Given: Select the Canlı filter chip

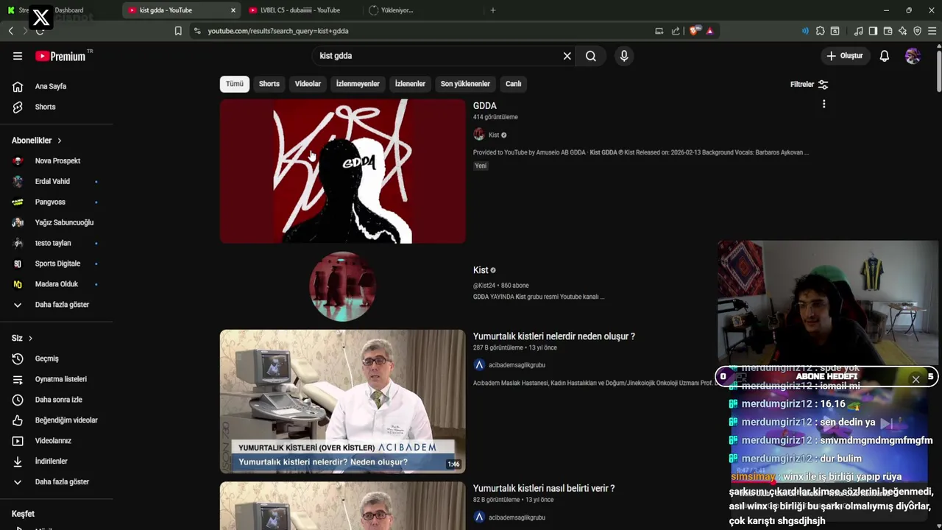Looking at the screenshot, I should pyautogui.click(x=514, y=84).
